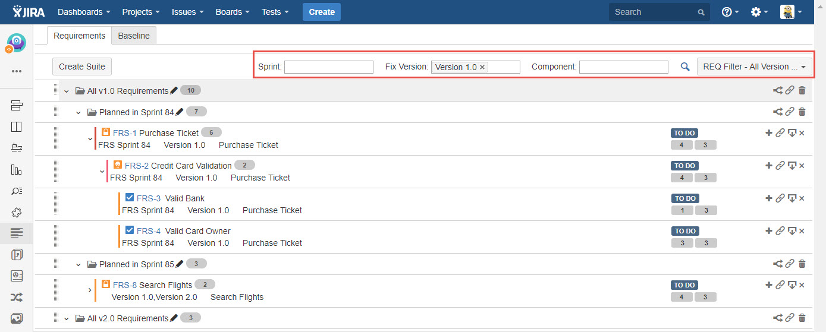Open the backlog icon in sidebar

click(x=16, y=106)
